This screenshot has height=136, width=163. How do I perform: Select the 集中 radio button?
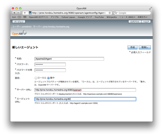tap(48, 78)
